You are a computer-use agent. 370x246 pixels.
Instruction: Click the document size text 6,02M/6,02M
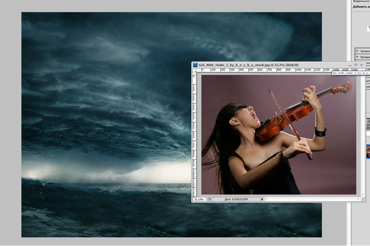pos(236,199)
